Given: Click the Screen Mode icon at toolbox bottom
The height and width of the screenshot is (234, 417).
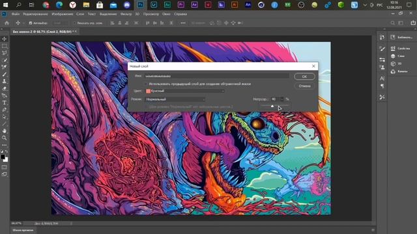Looking at the screenshot, I should click(x=5, y=174).
